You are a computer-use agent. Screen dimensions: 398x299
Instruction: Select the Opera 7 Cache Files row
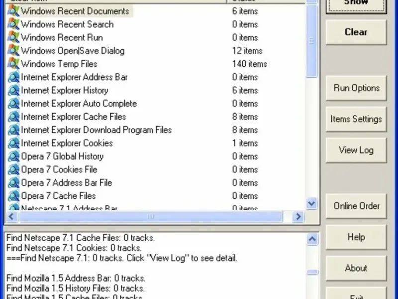(155, 196)
